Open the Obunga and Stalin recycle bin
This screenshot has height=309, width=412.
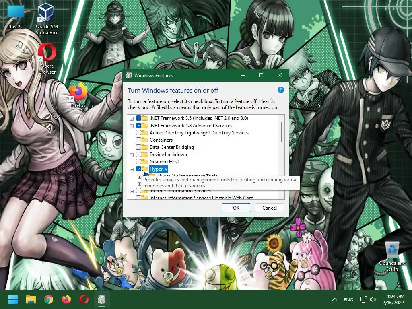coord(392,256)
